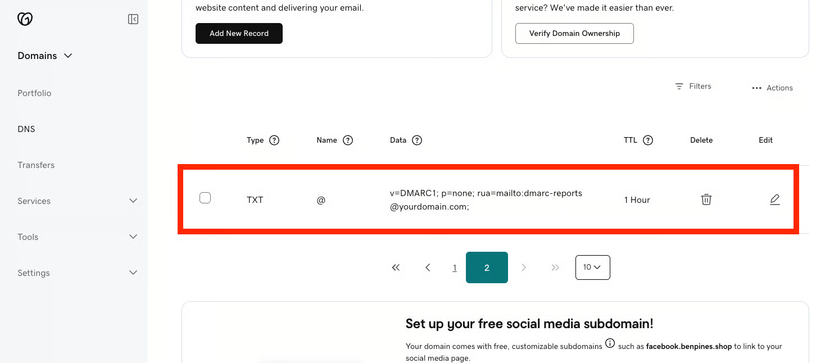Click the Add New Record button
Screen dimensions: 816x363
(x=239, y=33)
